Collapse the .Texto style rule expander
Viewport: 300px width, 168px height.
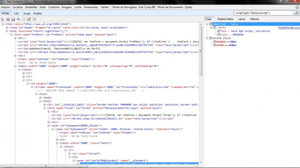coord(211,28)
